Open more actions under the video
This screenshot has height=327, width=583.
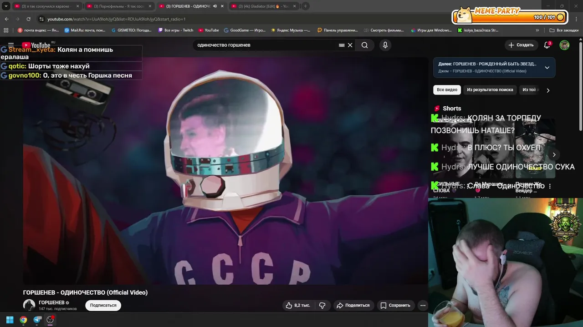pyautogui.click(x=423, y=305)
